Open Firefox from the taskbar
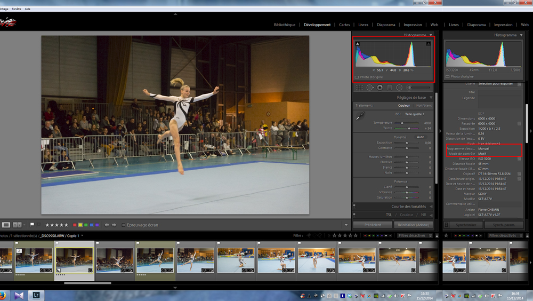Screen dimensions: 533x301 tap(3, 295)
